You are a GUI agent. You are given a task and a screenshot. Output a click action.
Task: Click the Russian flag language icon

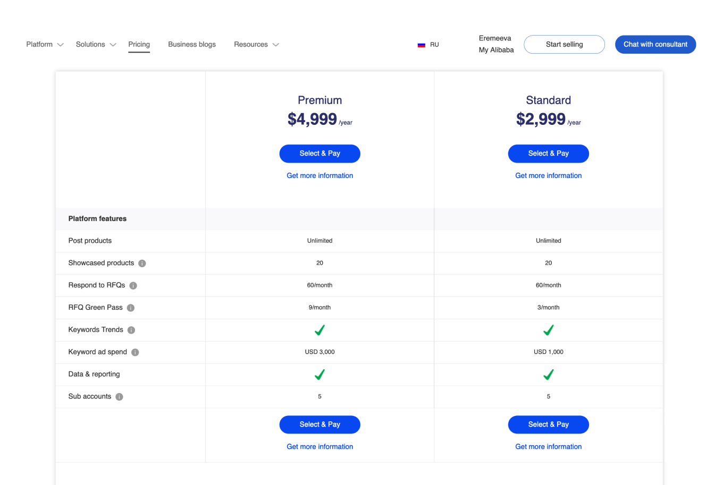click(422, 45)
